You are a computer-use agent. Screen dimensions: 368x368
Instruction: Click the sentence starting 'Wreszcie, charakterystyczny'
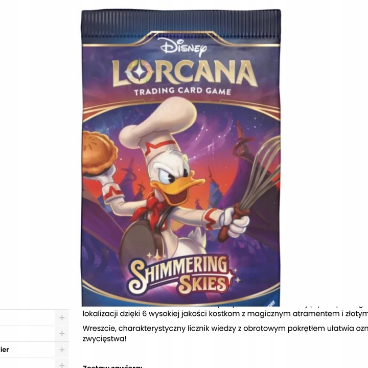(x=225, y=328)
